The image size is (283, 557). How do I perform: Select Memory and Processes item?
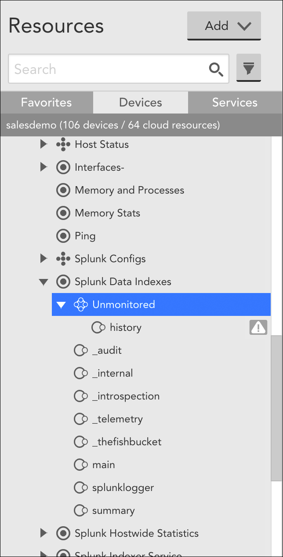130,190
